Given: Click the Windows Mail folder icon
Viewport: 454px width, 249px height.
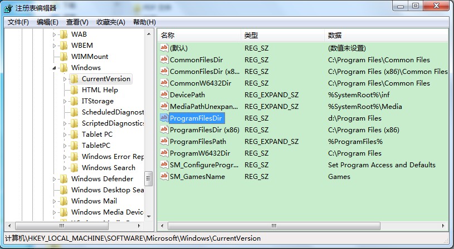Looking at the screenshot, I should point(64,201).
